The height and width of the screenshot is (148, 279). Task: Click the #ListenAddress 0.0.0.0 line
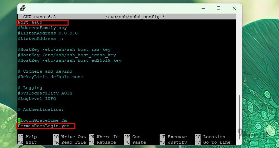pos(48,33)
